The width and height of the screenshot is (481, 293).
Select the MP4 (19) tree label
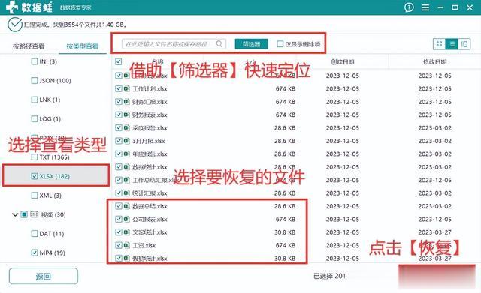pyautogui.click(x=52, y=253)
